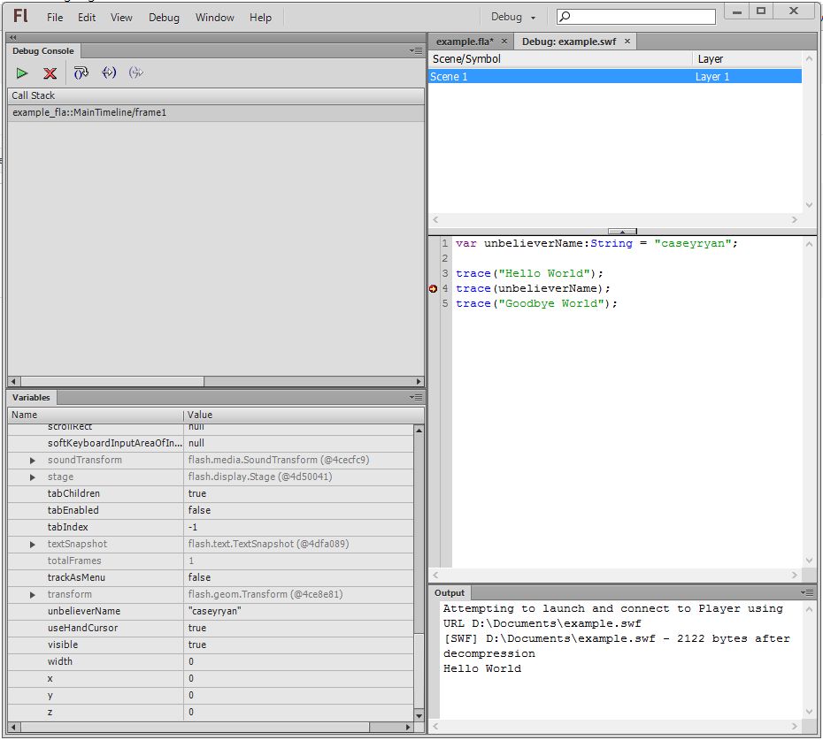This screenshot has height=740, width=823.
Task: Click the Call Stack horizontal scrollbar thumb
Action: click(112, 381)
